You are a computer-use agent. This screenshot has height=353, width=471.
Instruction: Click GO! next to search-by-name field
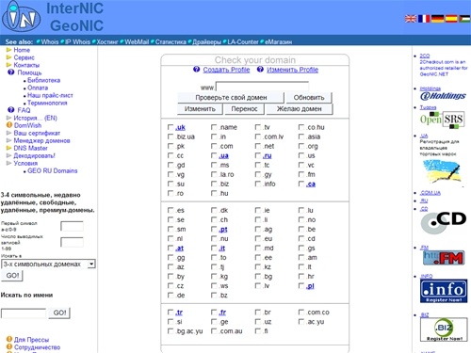click(59, 313)
